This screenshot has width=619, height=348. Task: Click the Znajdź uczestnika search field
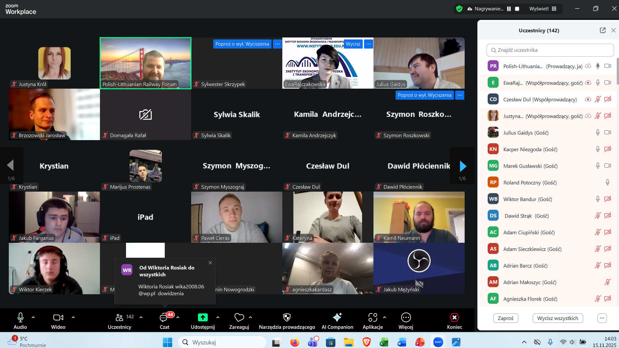pos(550,50)
